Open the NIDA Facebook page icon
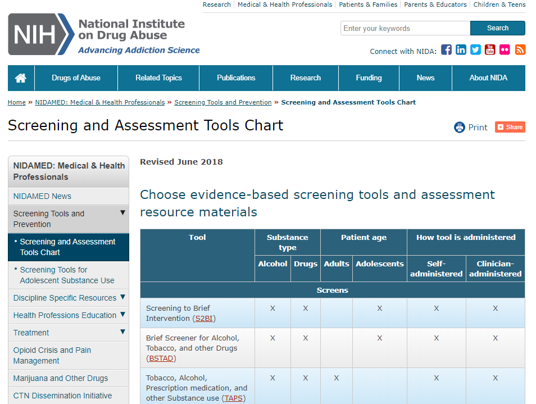This screenshot has width=536, height=404. tap(446, 50)
